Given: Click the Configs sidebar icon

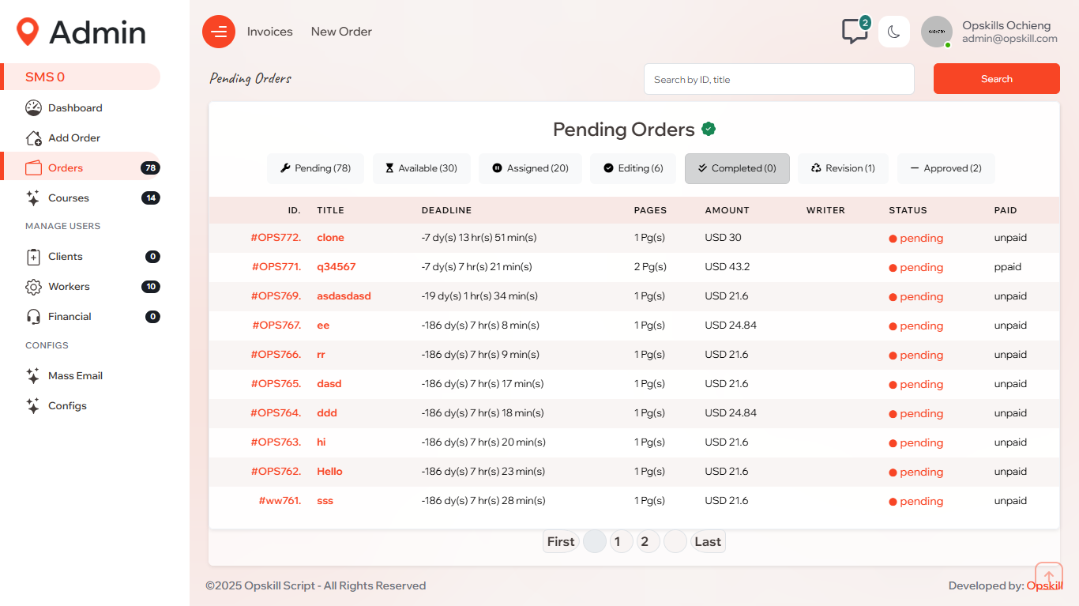Looking at the screenshot, I should [x=33, y=406].
